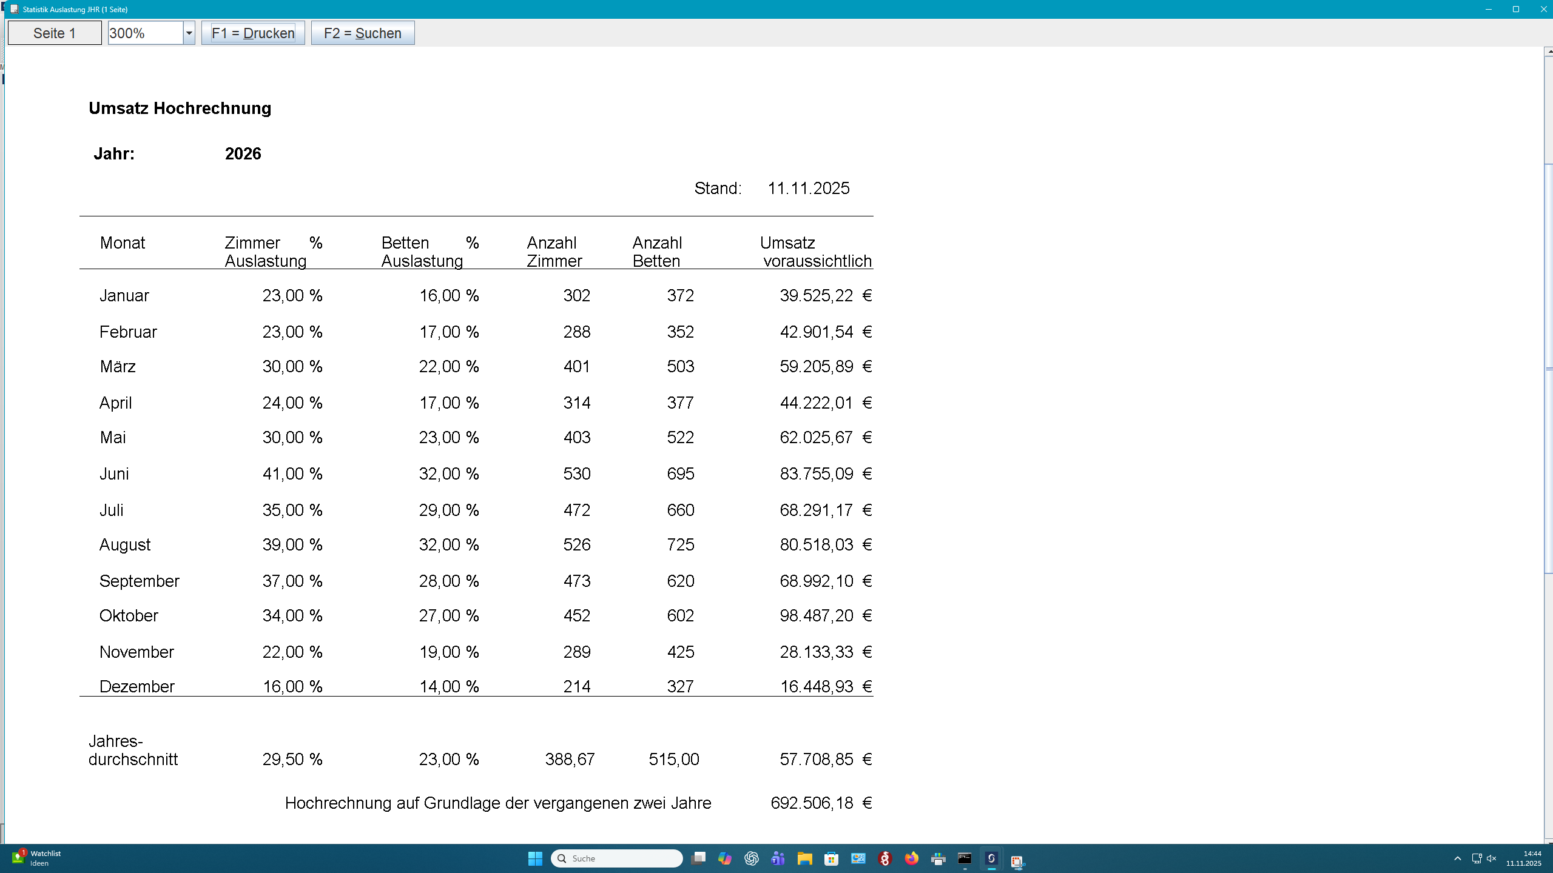The image size is (1553, 873).
Task: Open Copilot from the taskbar
Action: pos(724,858)
